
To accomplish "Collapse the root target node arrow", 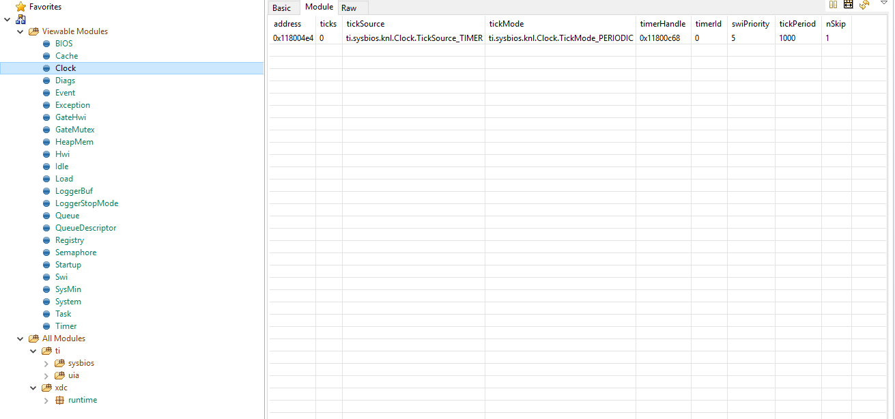I will [x=7, y=19].
